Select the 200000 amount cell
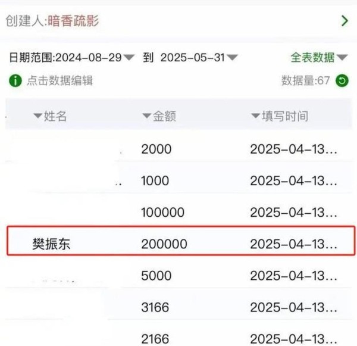This screenshot has width=357, height=346. coord(164,244)
